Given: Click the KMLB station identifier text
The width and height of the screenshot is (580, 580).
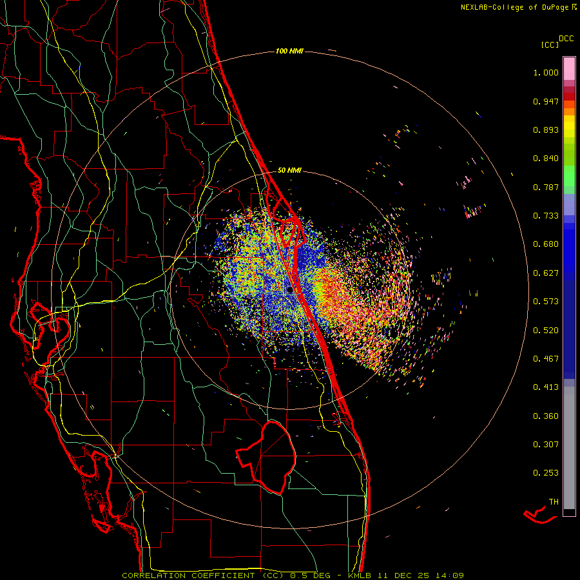Looking at the screenshot, I should click(x=361, y=575).
